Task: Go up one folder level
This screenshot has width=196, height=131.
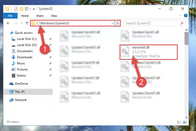Action: click(27, 23)
